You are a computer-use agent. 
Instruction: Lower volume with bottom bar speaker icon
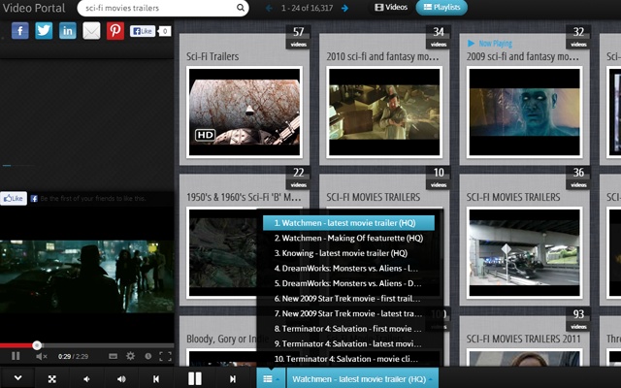[86, 378]
